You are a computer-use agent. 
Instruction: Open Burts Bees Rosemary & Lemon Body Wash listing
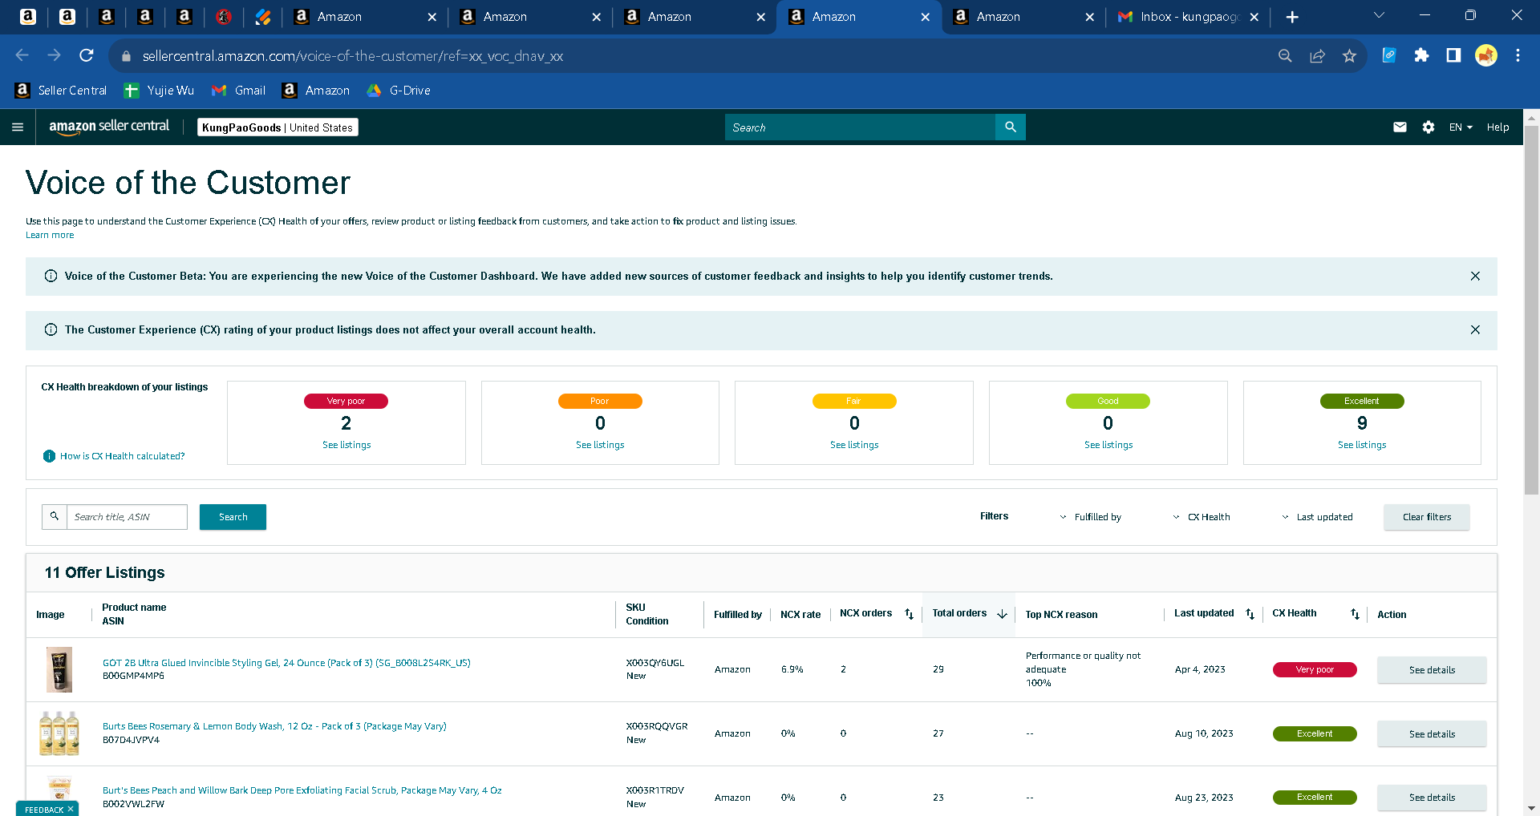tap(274, 726)
